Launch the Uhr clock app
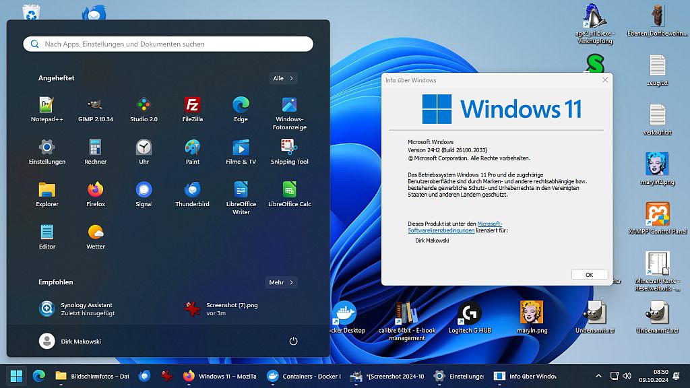Screen dimensions: 690x388 point(144,152)
